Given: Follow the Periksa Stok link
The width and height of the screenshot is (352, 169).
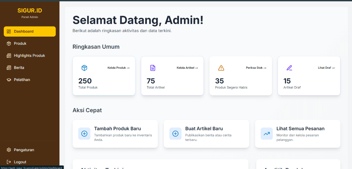Looking at the screenshot, I should tap(256, 68).
